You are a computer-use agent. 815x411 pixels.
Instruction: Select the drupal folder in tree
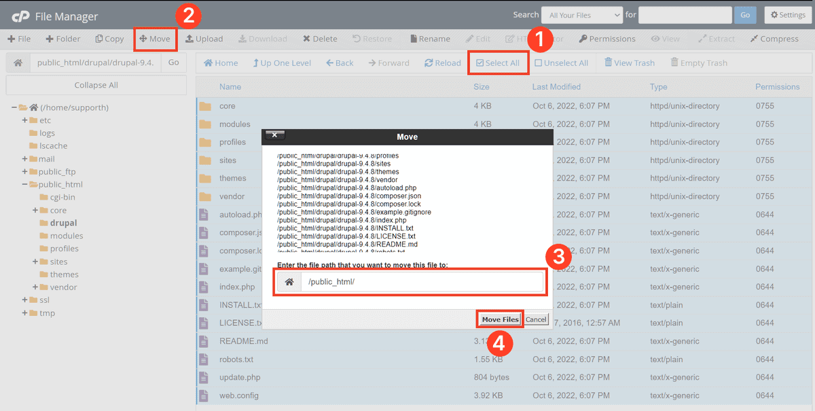(63, 223)
